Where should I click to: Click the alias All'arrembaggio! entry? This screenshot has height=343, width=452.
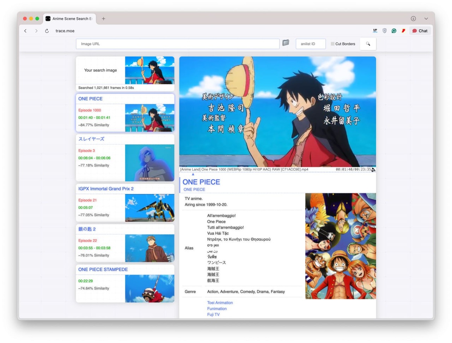click(x=221, y=216)
